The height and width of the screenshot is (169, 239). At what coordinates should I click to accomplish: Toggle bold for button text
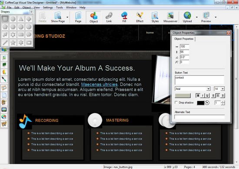coord(198,96)
